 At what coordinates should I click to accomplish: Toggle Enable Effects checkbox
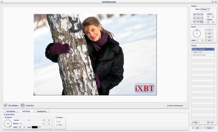(4, 115)
